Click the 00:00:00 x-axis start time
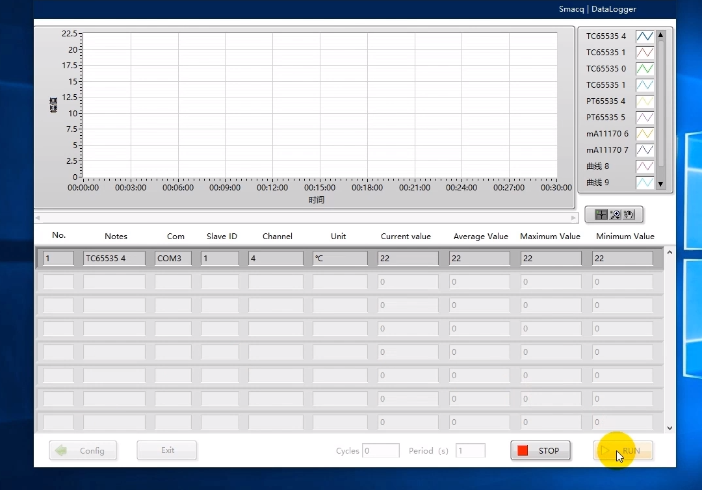Screen dimensions: 702x490 [83, 188]
